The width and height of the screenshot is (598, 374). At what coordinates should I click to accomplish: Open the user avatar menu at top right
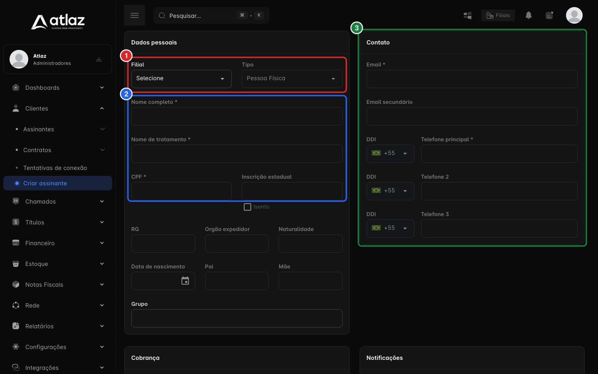(574, 15)
